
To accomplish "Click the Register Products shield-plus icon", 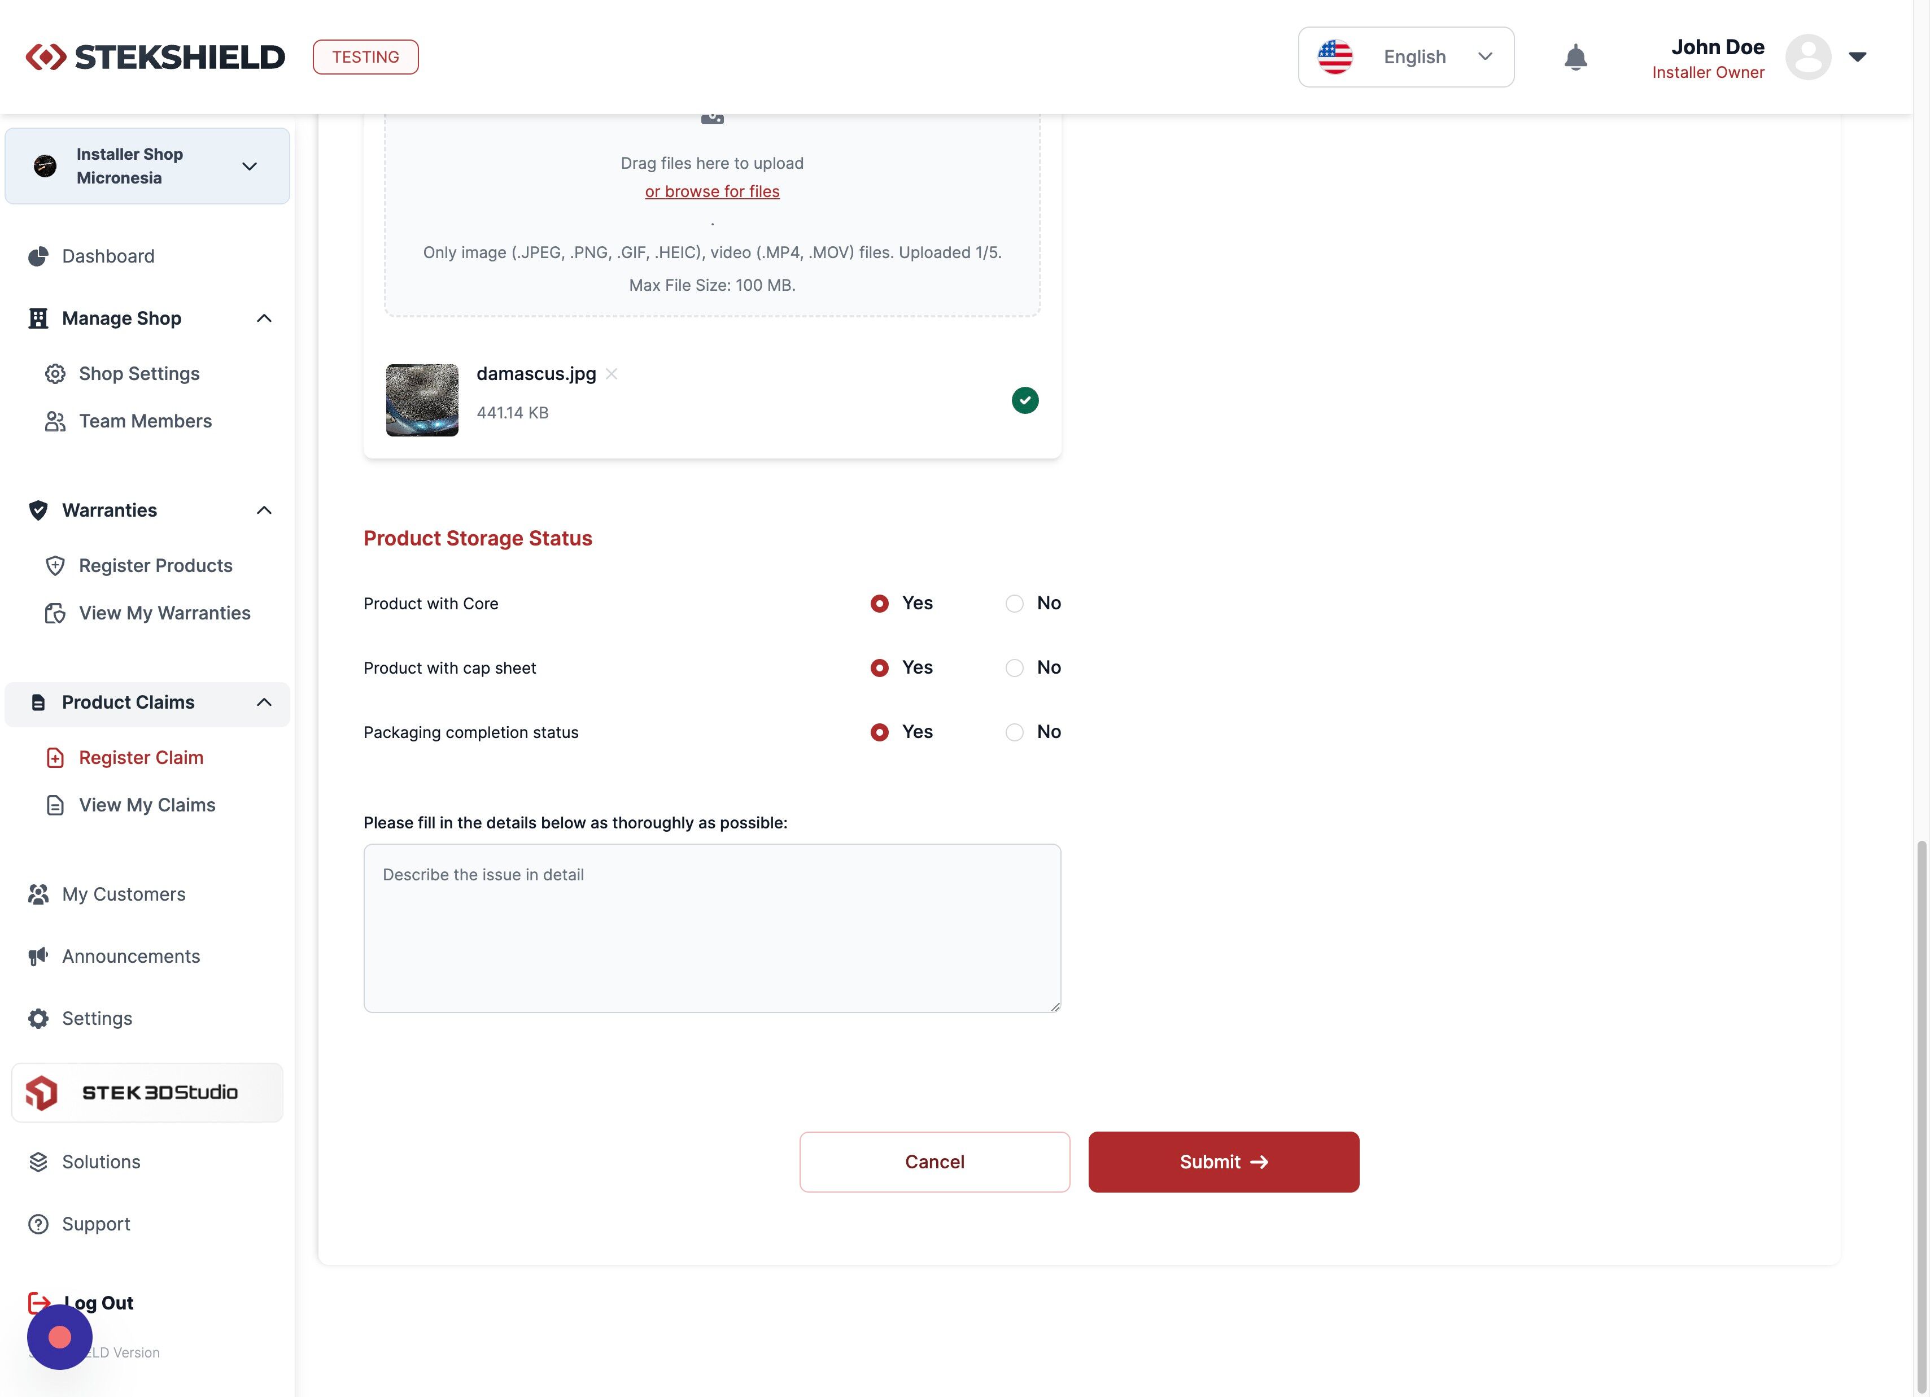I will click(x=55, y=566).
